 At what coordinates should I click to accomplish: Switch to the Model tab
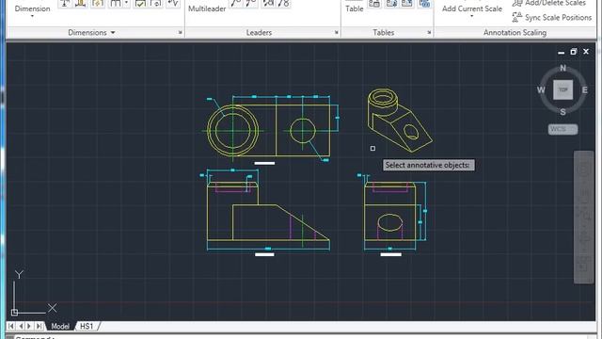pos(60,327)
